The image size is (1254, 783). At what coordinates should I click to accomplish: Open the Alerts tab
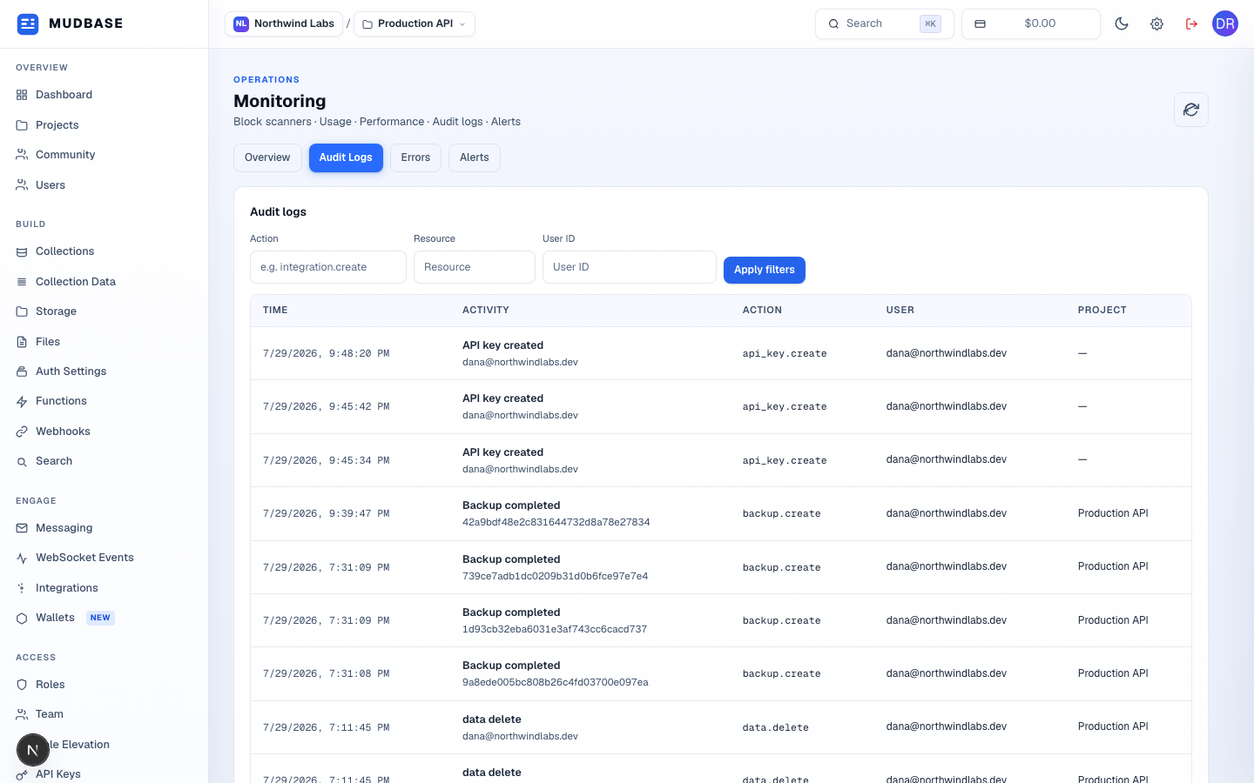point(475,157)
